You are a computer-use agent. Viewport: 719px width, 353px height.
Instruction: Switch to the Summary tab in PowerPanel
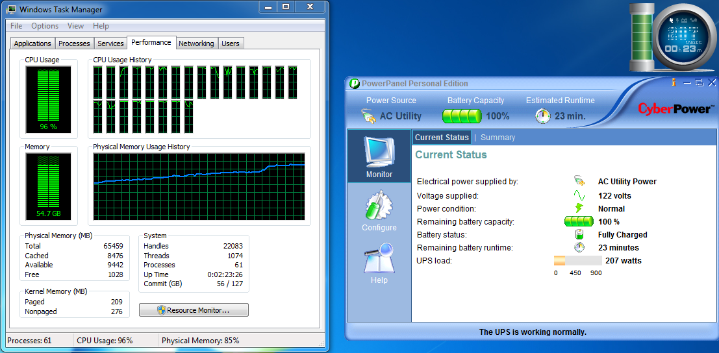click(498, 138)
